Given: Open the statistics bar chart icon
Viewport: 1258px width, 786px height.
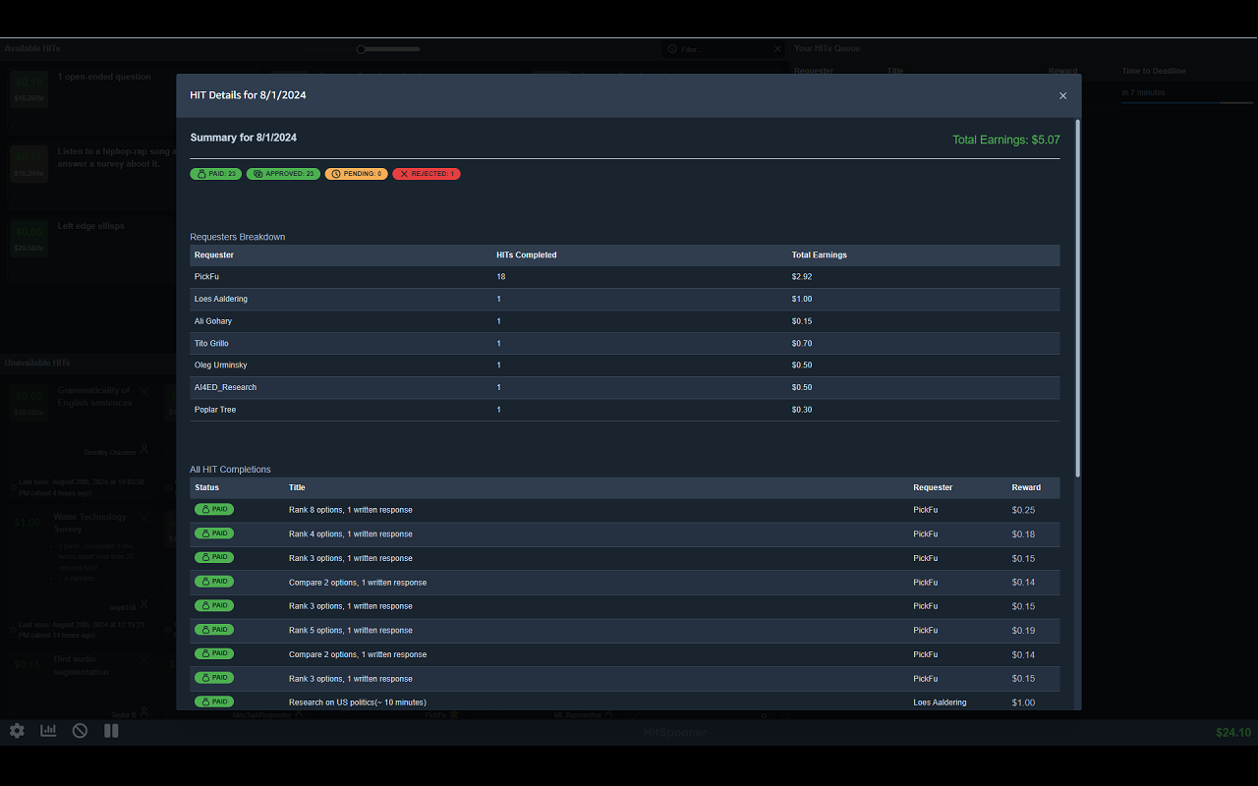Looking at the screenshot, I should tap(48, 731).
